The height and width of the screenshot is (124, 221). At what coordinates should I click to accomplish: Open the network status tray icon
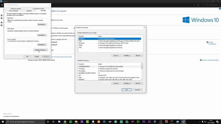[205, 122]
